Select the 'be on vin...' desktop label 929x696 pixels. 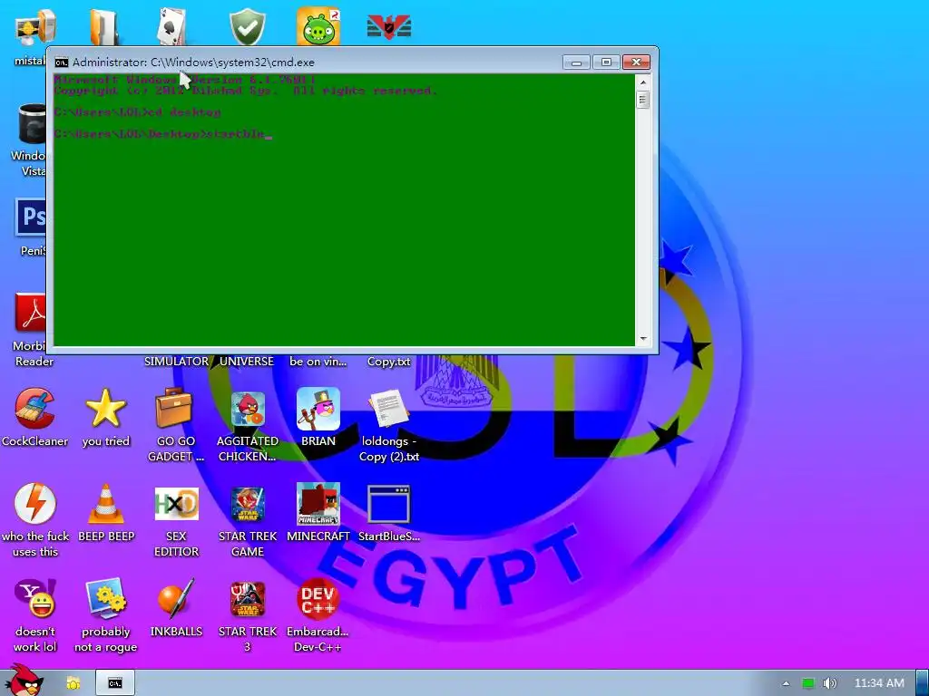click(318, 361)
